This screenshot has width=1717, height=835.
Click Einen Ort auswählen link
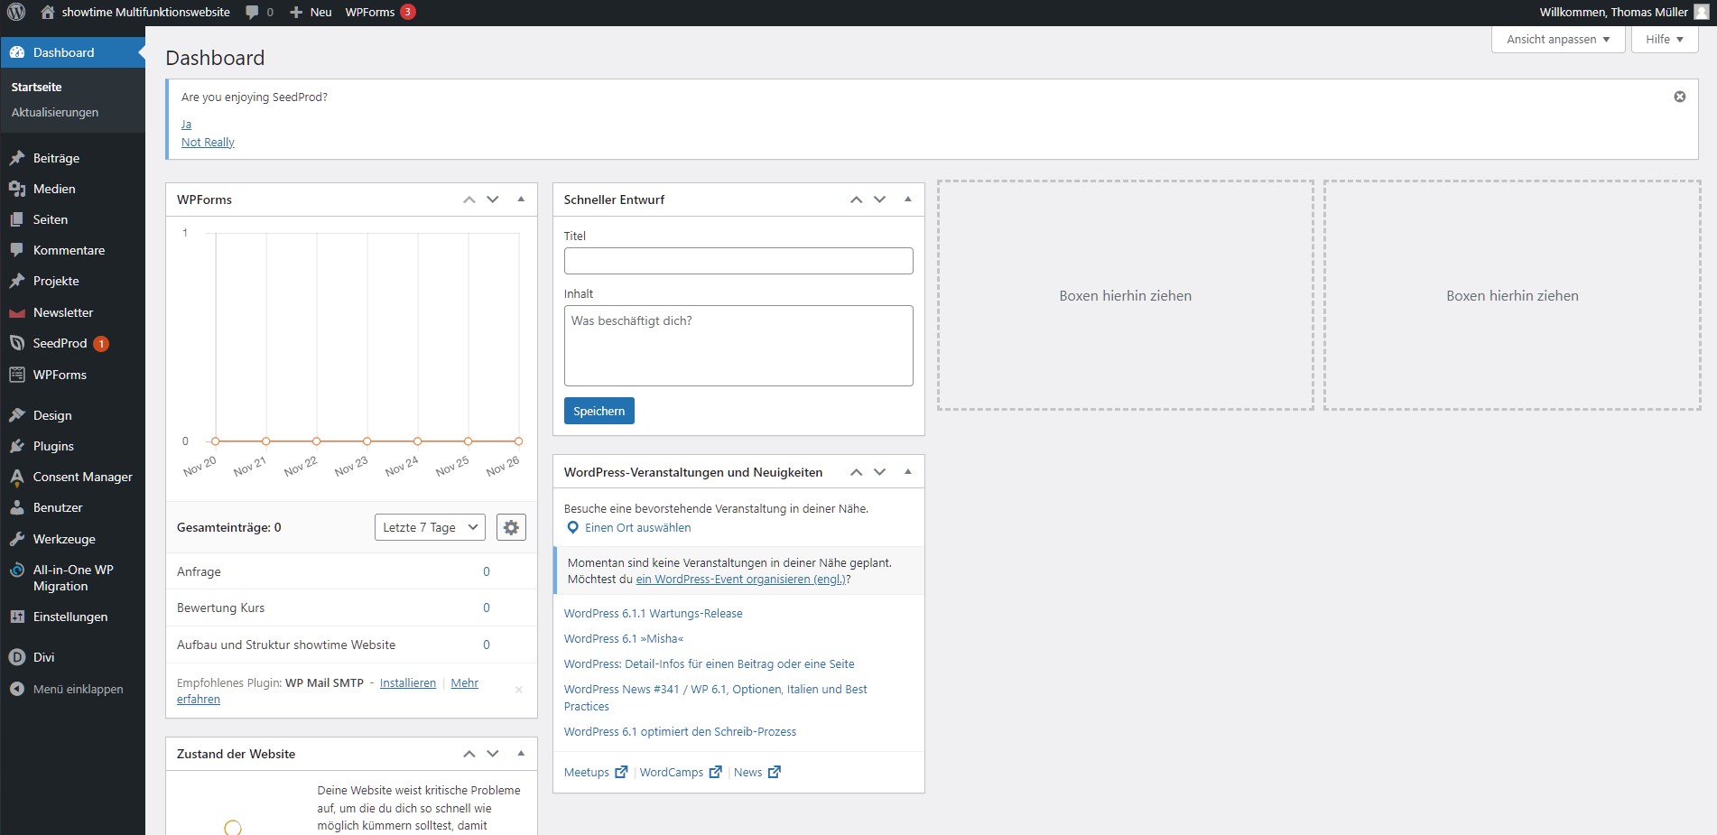tap(637, 528)
